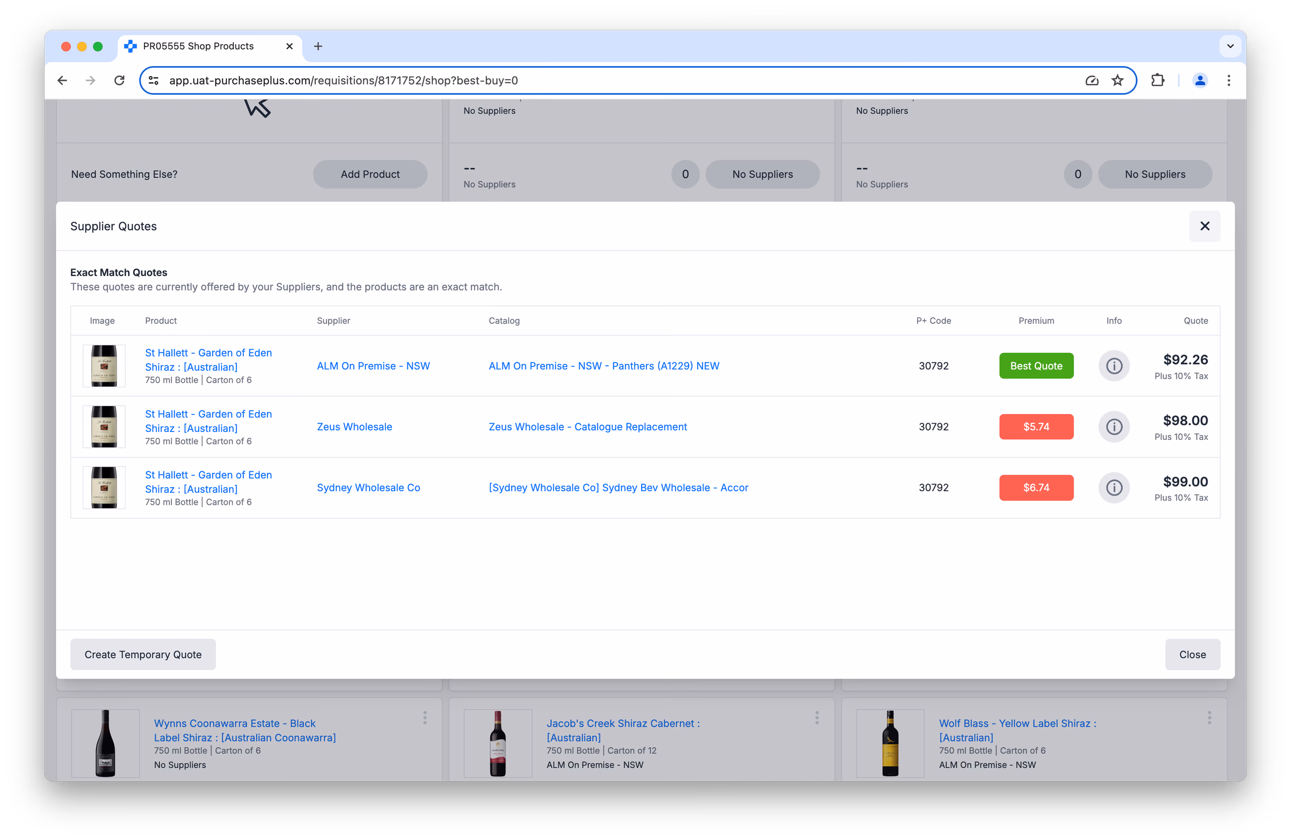Open browser extensions menu
Screen dimensions: 1291x840
coord(1157,80)
